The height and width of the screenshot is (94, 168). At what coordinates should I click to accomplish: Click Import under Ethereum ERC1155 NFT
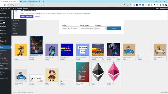click(x=78, y=59)
